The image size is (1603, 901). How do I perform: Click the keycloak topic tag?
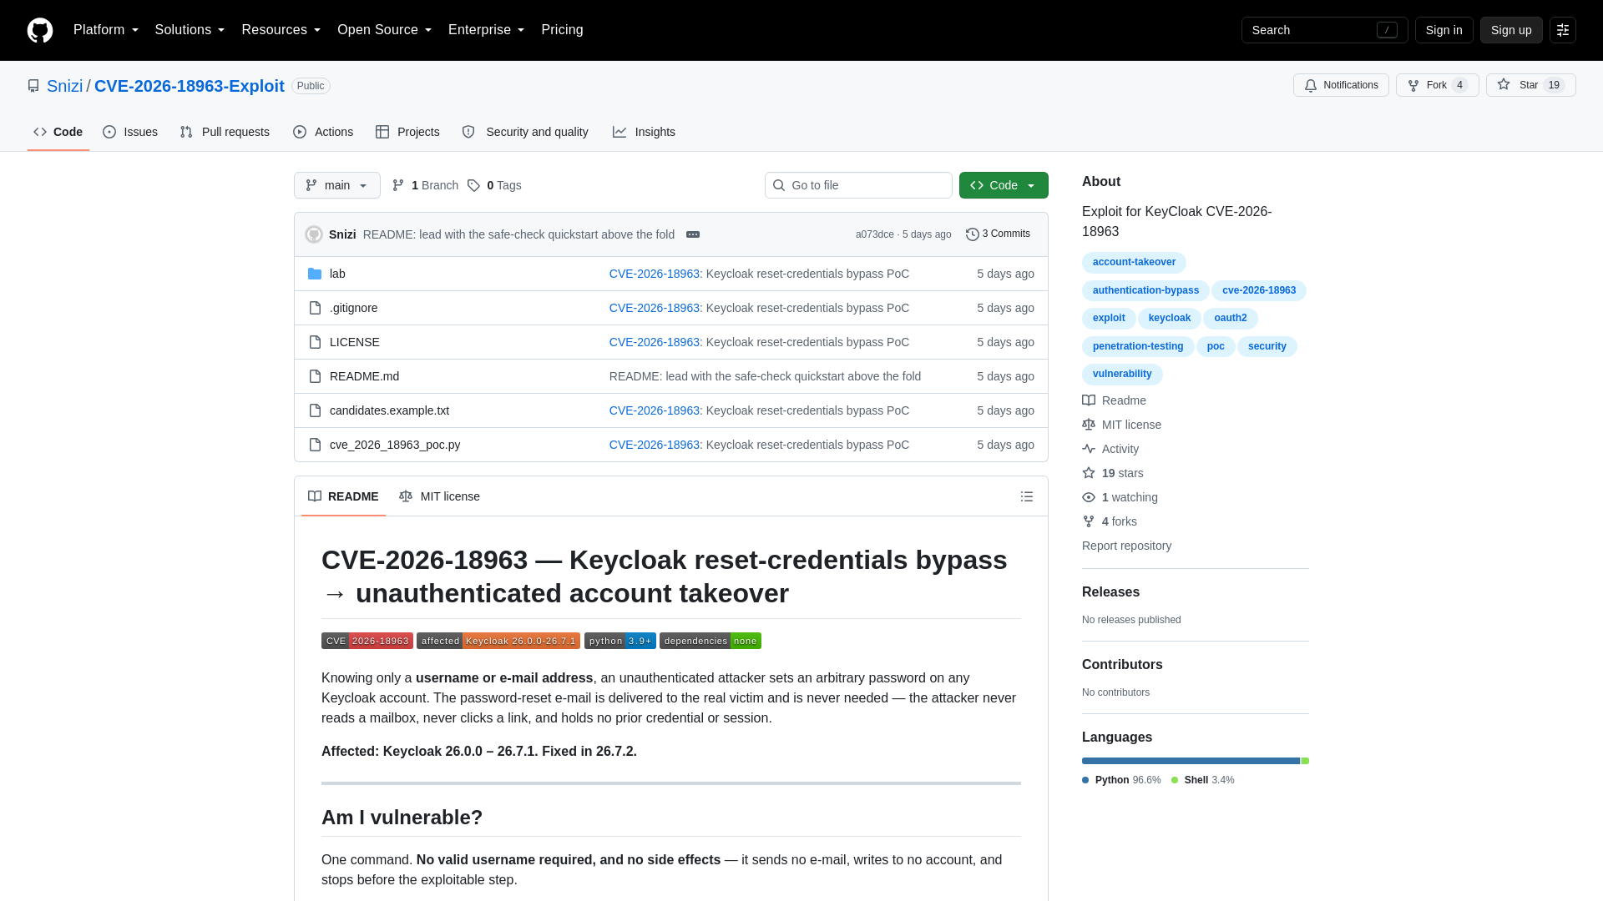click(1169, 318)
